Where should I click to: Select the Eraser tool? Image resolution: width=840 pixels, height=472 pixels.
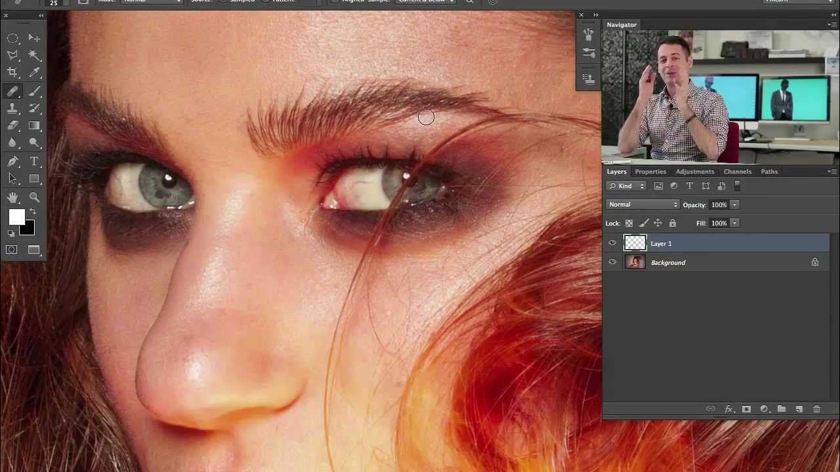(12, 126)
